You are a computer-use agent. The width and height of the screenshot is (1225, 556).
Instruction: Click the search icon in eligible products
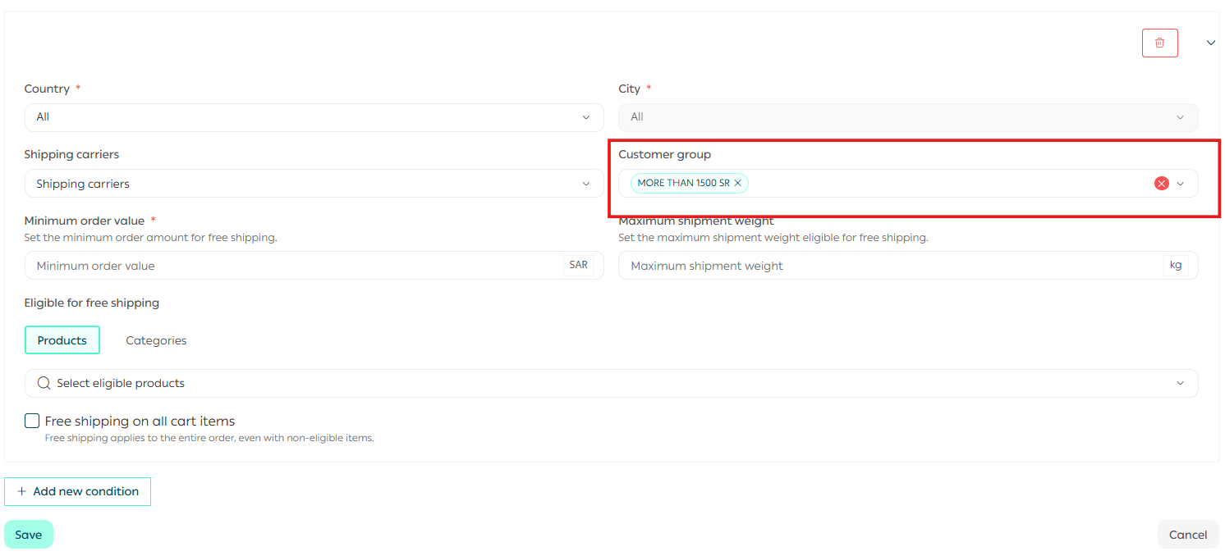44,383
